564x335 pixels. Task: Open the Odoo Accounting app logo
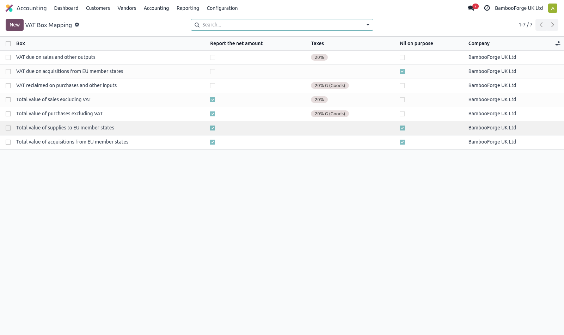click(9, 8)
